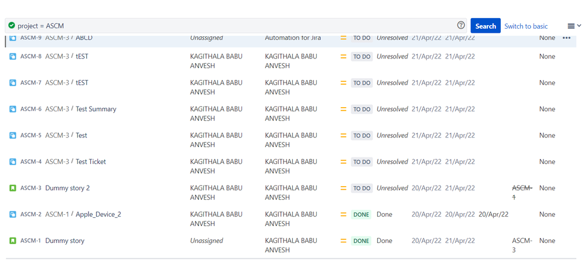The height and width of the screenshot is (264, 585).
Task: Open the issue key link ASCM-7
Action: (x=31, y=83)
